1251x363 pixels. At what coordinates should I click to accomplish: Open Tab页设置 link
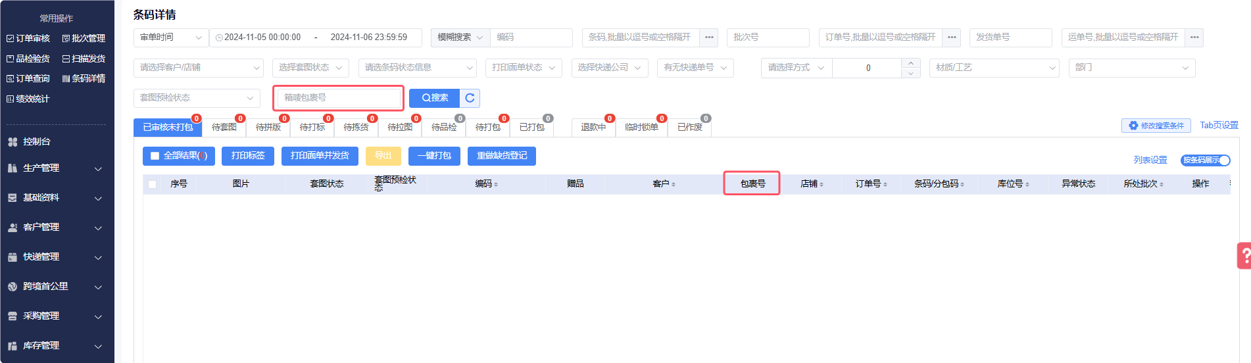coord(1219,125)
